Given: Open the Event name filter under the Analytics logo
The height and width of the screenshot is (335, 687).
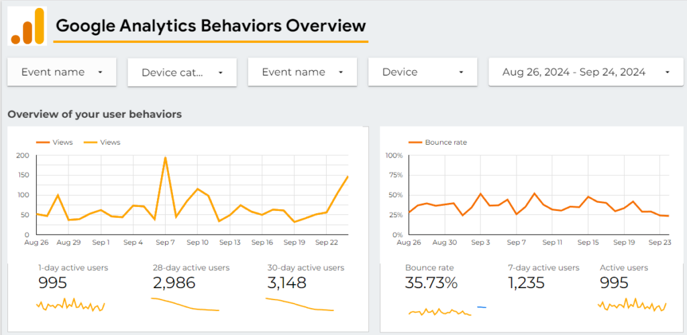Looking at the screenshot, I should click(x=62, y=72).
